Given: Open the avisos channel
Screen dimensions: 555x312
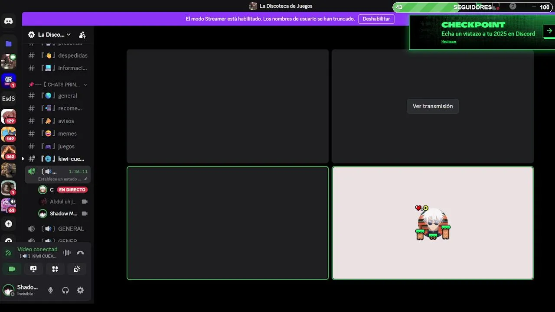Looking at the screenshot, I should 58,121.
